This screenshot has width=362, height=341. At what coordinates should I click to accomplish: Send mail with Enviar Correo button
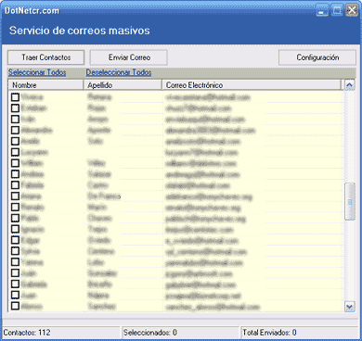tap(129, 57)
